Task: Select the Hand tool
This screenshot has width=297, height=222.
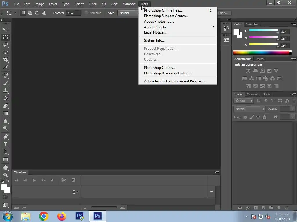Action: point(6,167)
